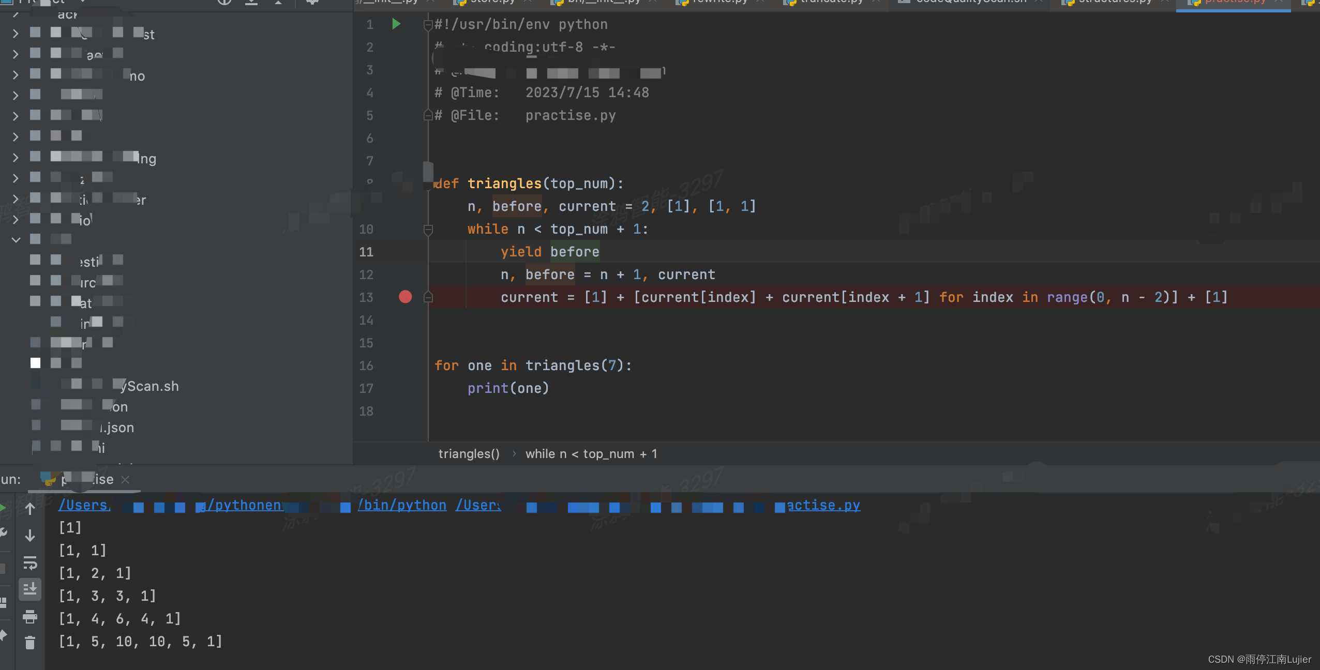The height and width of the screenshot is (670, 1320).
Task: Click 'print(one)' in the editor
Action: point(508,388)
